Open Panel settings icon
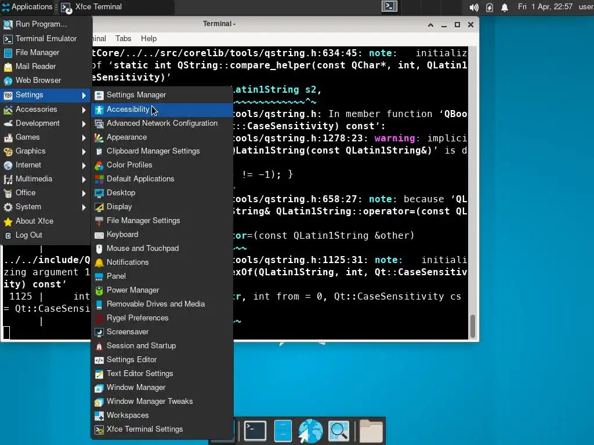This screenshot has height=445, width=594. (x=99, y=276)
